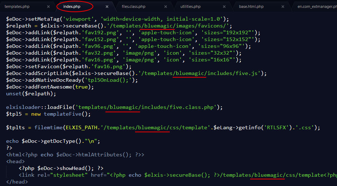Screen dimensions: 337x186
Task: Click the $relpath assignment line with favicons path
Action: 119,26
